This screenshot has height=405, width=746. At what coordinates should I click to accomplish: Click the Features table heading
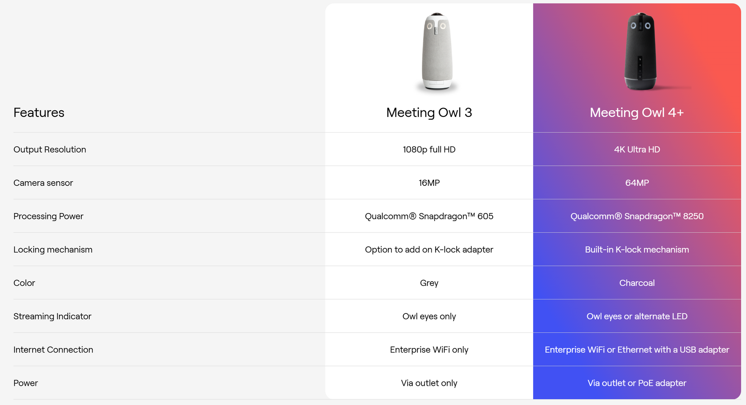(39, 113)
